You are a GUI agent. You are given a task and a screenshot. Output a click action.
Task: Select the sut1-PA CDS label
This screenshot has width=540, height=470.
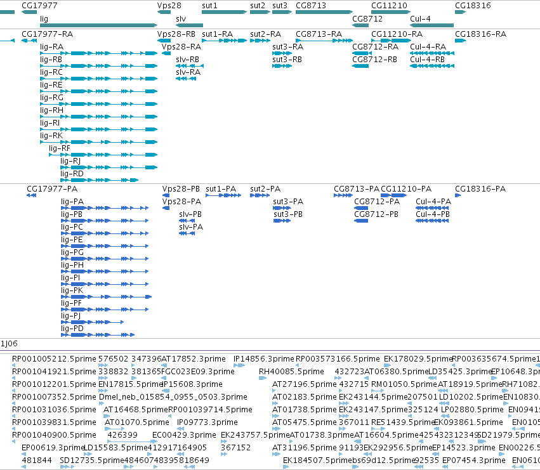(221, 189)
